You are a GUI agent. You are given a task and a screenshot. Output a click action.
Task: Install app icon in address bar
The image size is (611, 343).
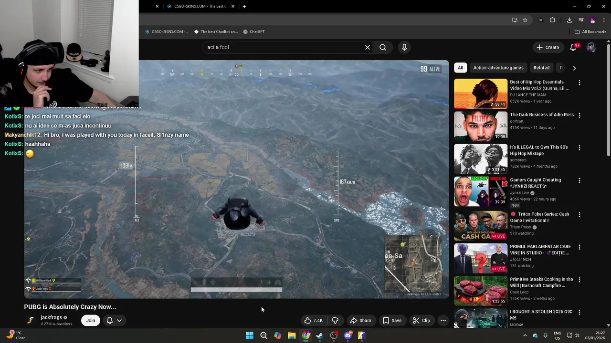[x=515, y=20]
